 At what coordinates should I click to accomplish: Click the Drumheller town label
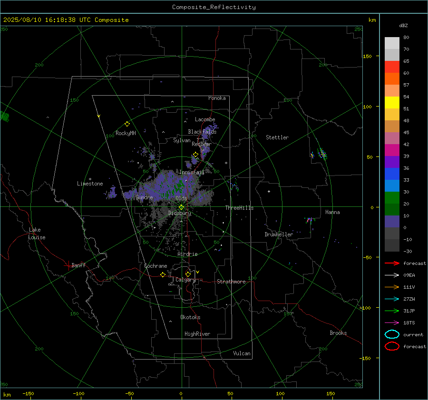coord(279,234)
